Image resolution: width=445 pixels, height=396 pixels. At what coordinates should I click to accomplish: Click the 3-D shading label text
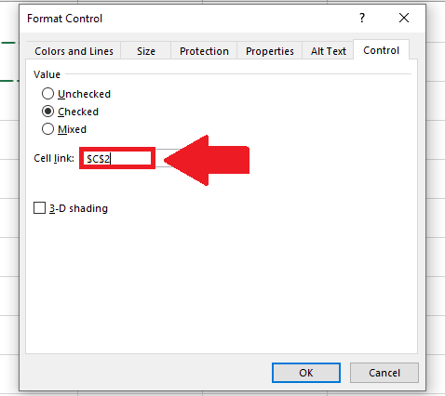[x=78, y=208]
